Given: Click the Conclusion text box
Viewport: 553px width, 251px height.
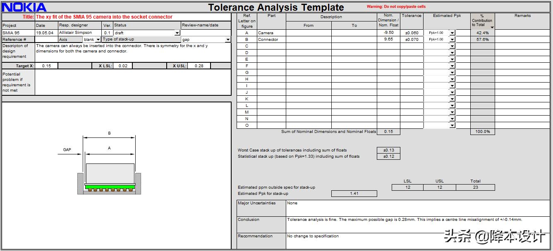Looking at the screenshot, I should point(418,224).
